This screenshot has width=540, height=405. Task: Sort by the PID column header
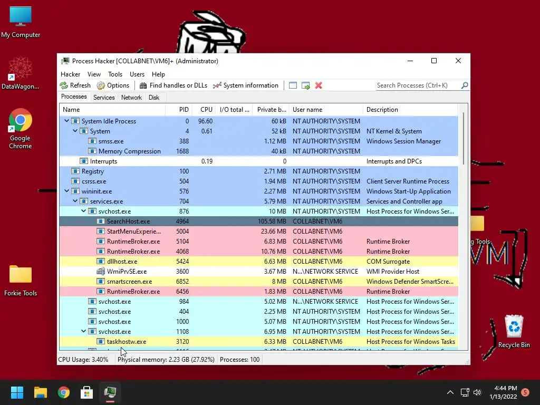pyautogui.click(x=179, y=110)
